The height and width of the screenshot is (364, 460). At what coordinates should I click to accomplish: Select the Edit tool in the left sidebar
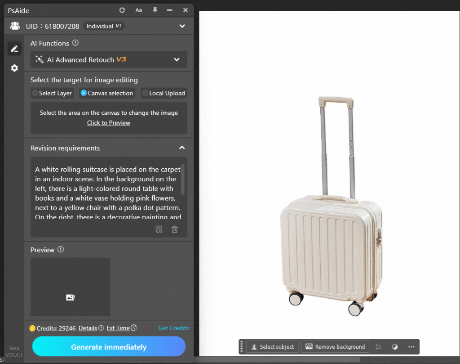(x=14, y=48)
